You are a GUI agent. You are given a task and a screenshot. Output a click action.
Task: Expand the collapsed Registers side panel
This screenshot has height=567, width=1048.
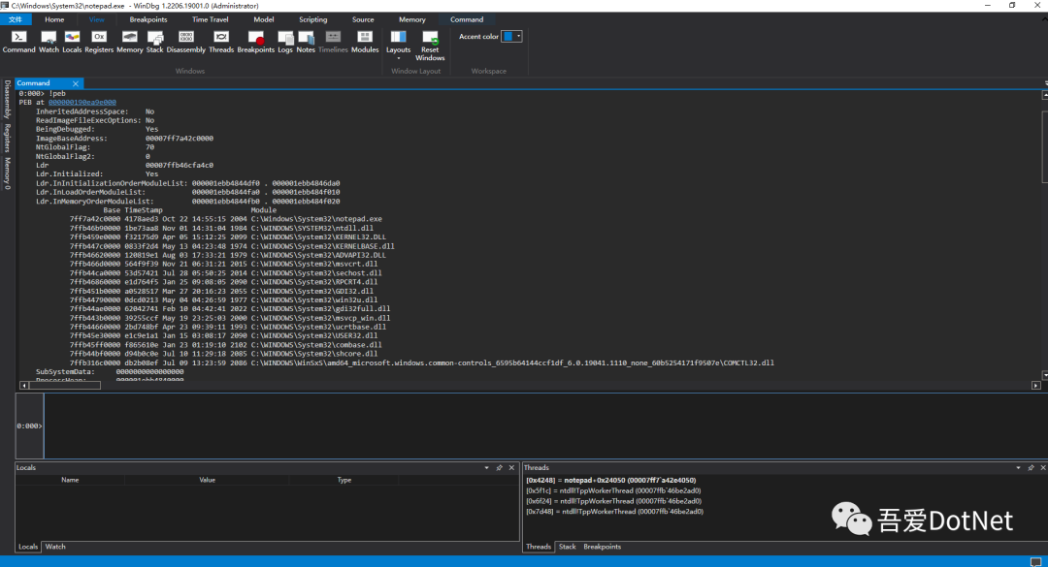(8, 138)
